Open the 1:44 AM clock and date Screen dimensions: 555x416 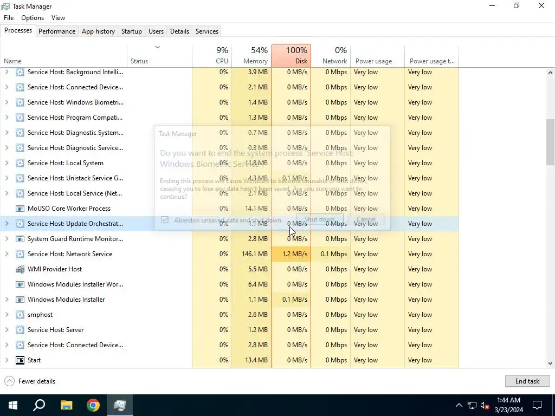pyautogui.click(x=508, y=405)
